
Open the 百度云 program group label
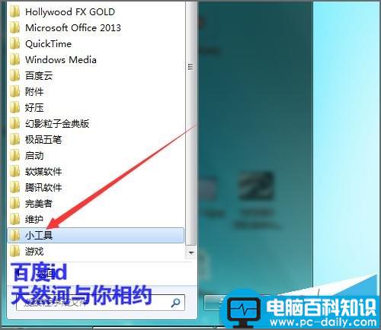(x=39, y=76)
